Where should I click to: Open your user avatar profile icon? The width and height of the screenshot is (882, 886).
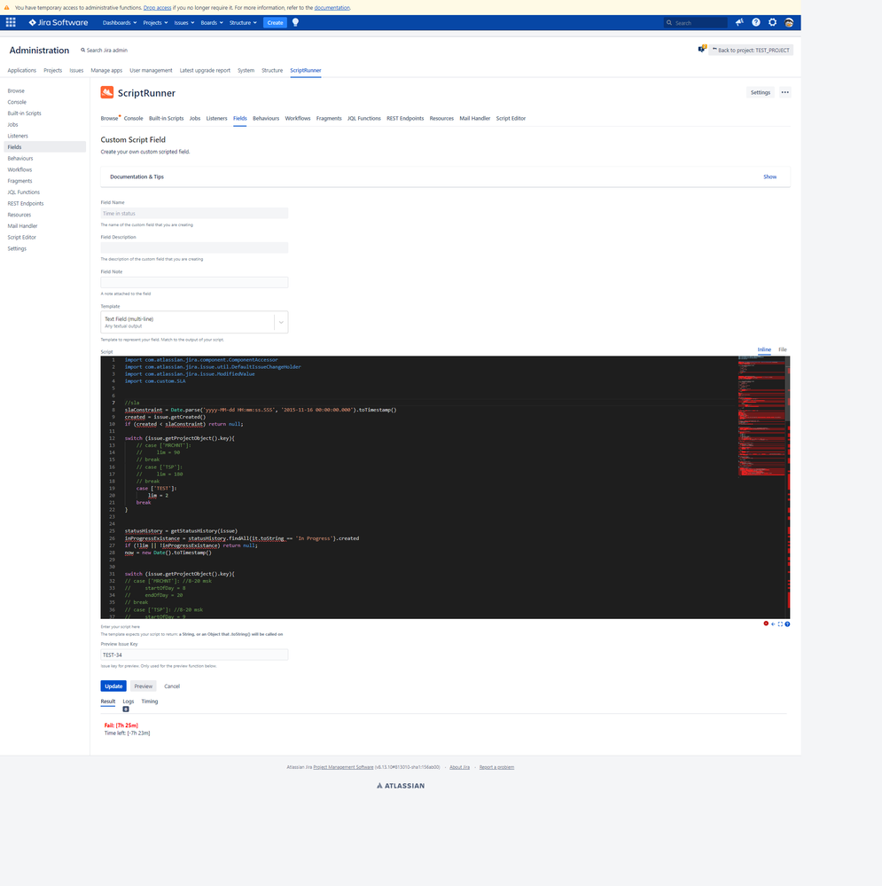pos(789,22)
